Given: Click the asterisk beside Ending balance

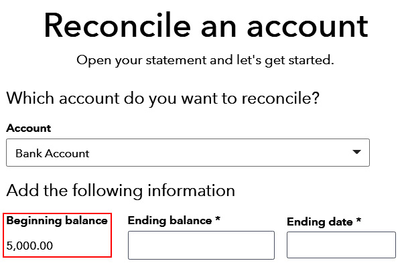Looking at the screenshot, I should tap(218, 219).
